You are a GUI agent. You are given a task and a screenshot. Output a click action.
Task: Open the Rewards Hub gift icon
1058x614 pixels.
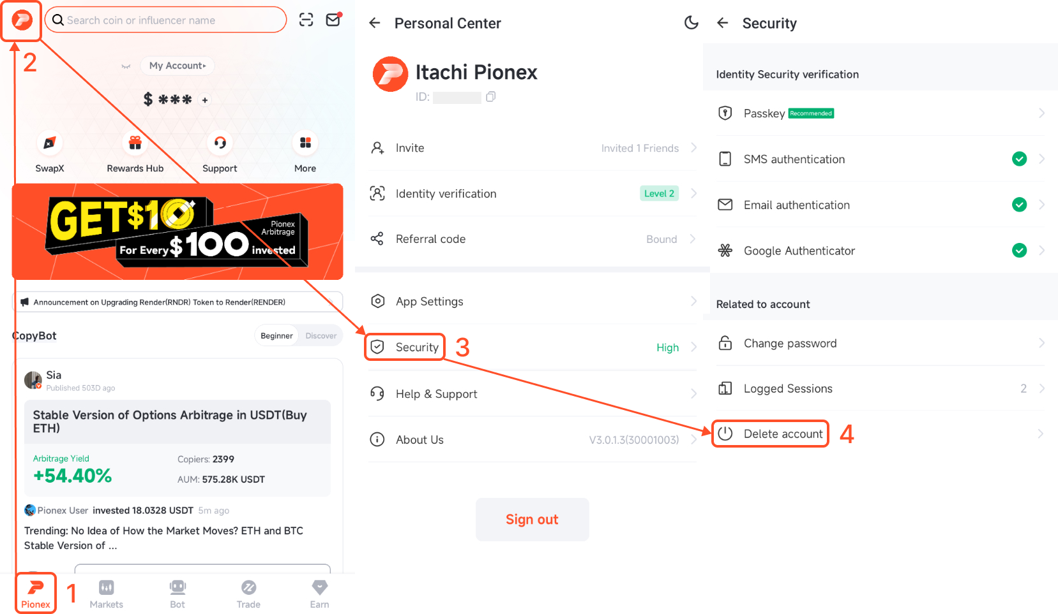[135, 143]
